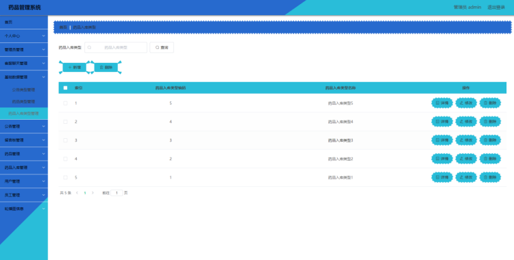Screen dimensions: 514x260
Task: Check the checkbox for index row 2
Action: [65, 122]
